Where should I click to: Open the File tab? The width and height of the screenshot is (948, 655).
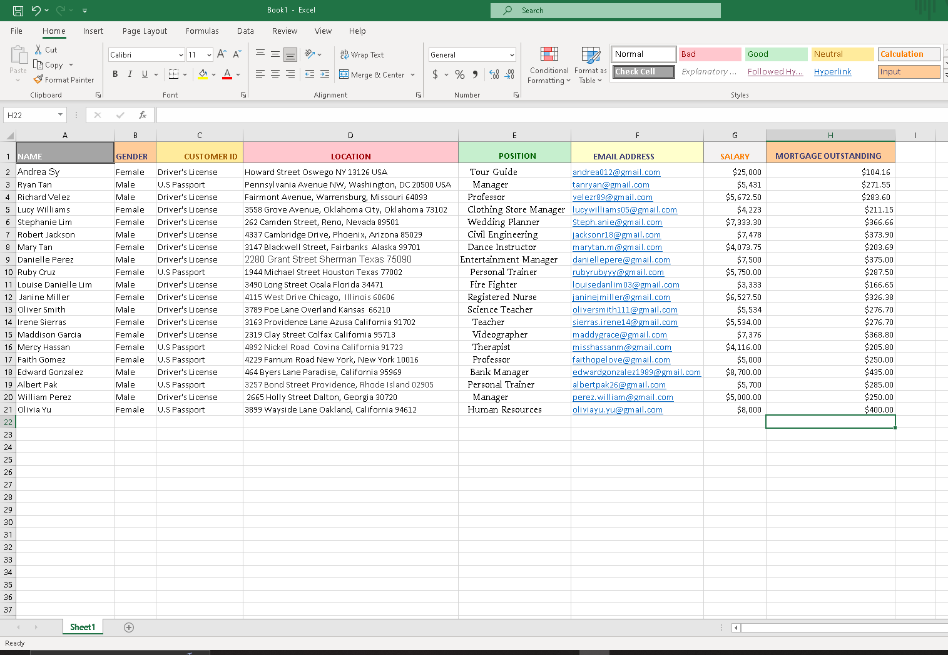[16, 31]
